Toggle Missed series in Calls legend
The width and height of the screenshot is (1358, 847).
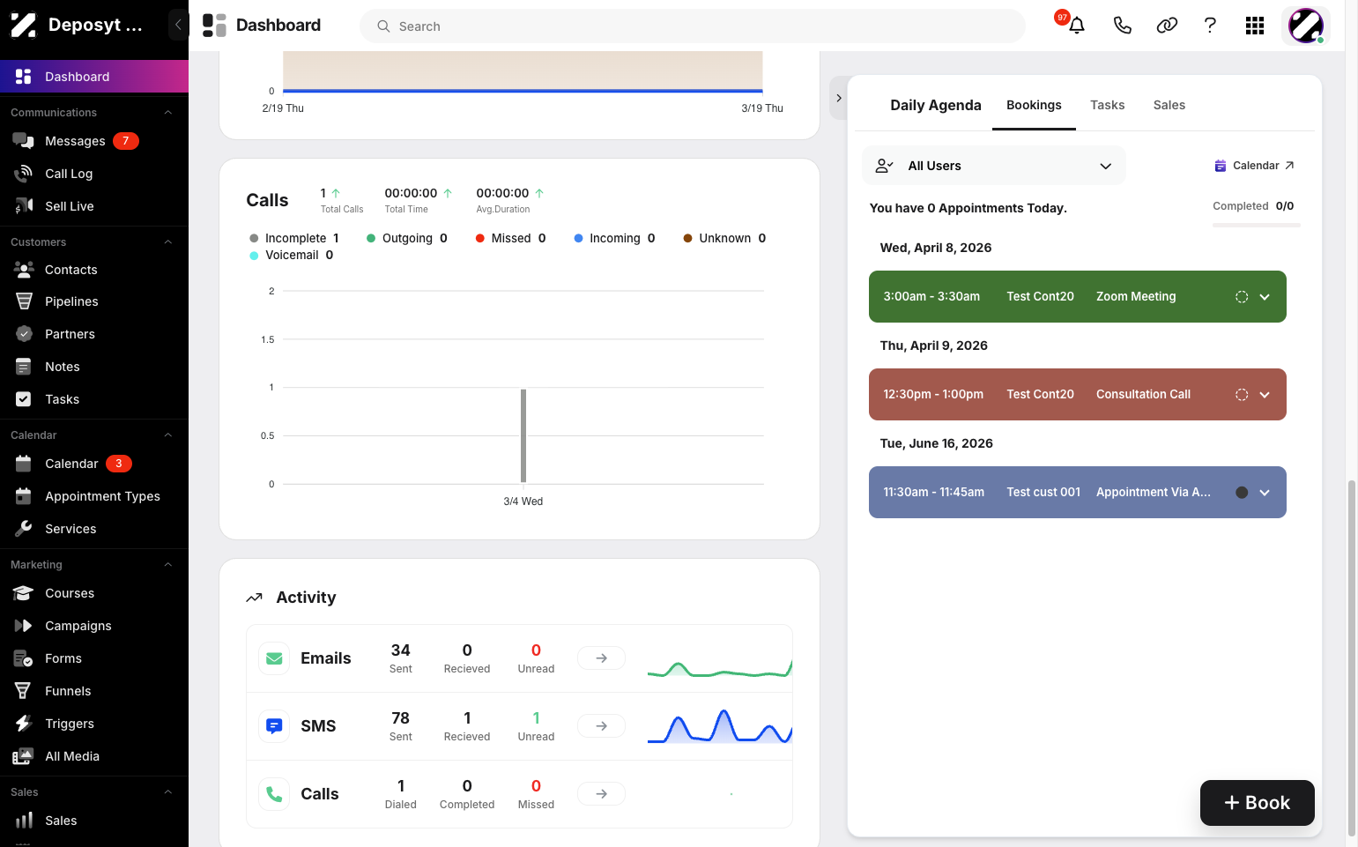(510, 238)
